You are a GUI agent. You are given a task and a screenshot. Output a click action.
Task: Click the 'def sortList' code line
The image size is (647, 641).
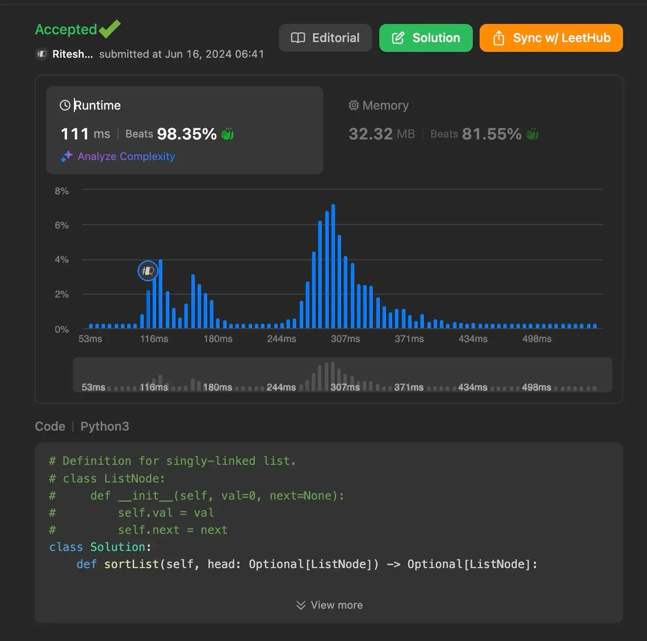pos(307,564)
